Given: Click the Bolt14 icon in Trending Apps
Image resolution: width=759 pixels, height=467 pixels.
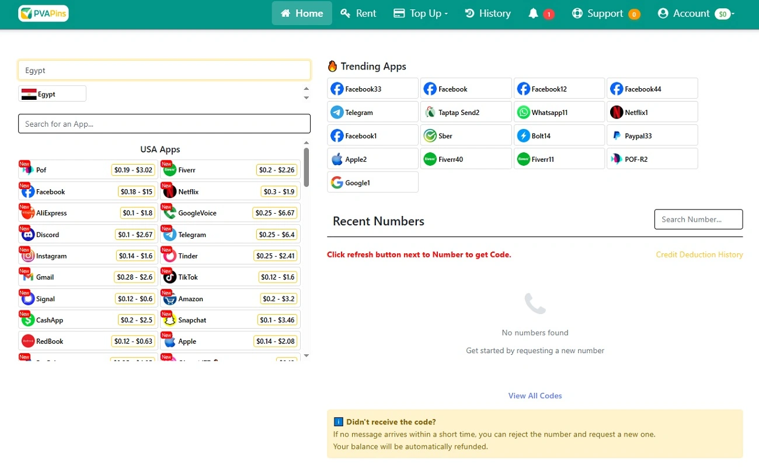Looking at the screenshot, I should pyautogui.click(x=524, y=135).
